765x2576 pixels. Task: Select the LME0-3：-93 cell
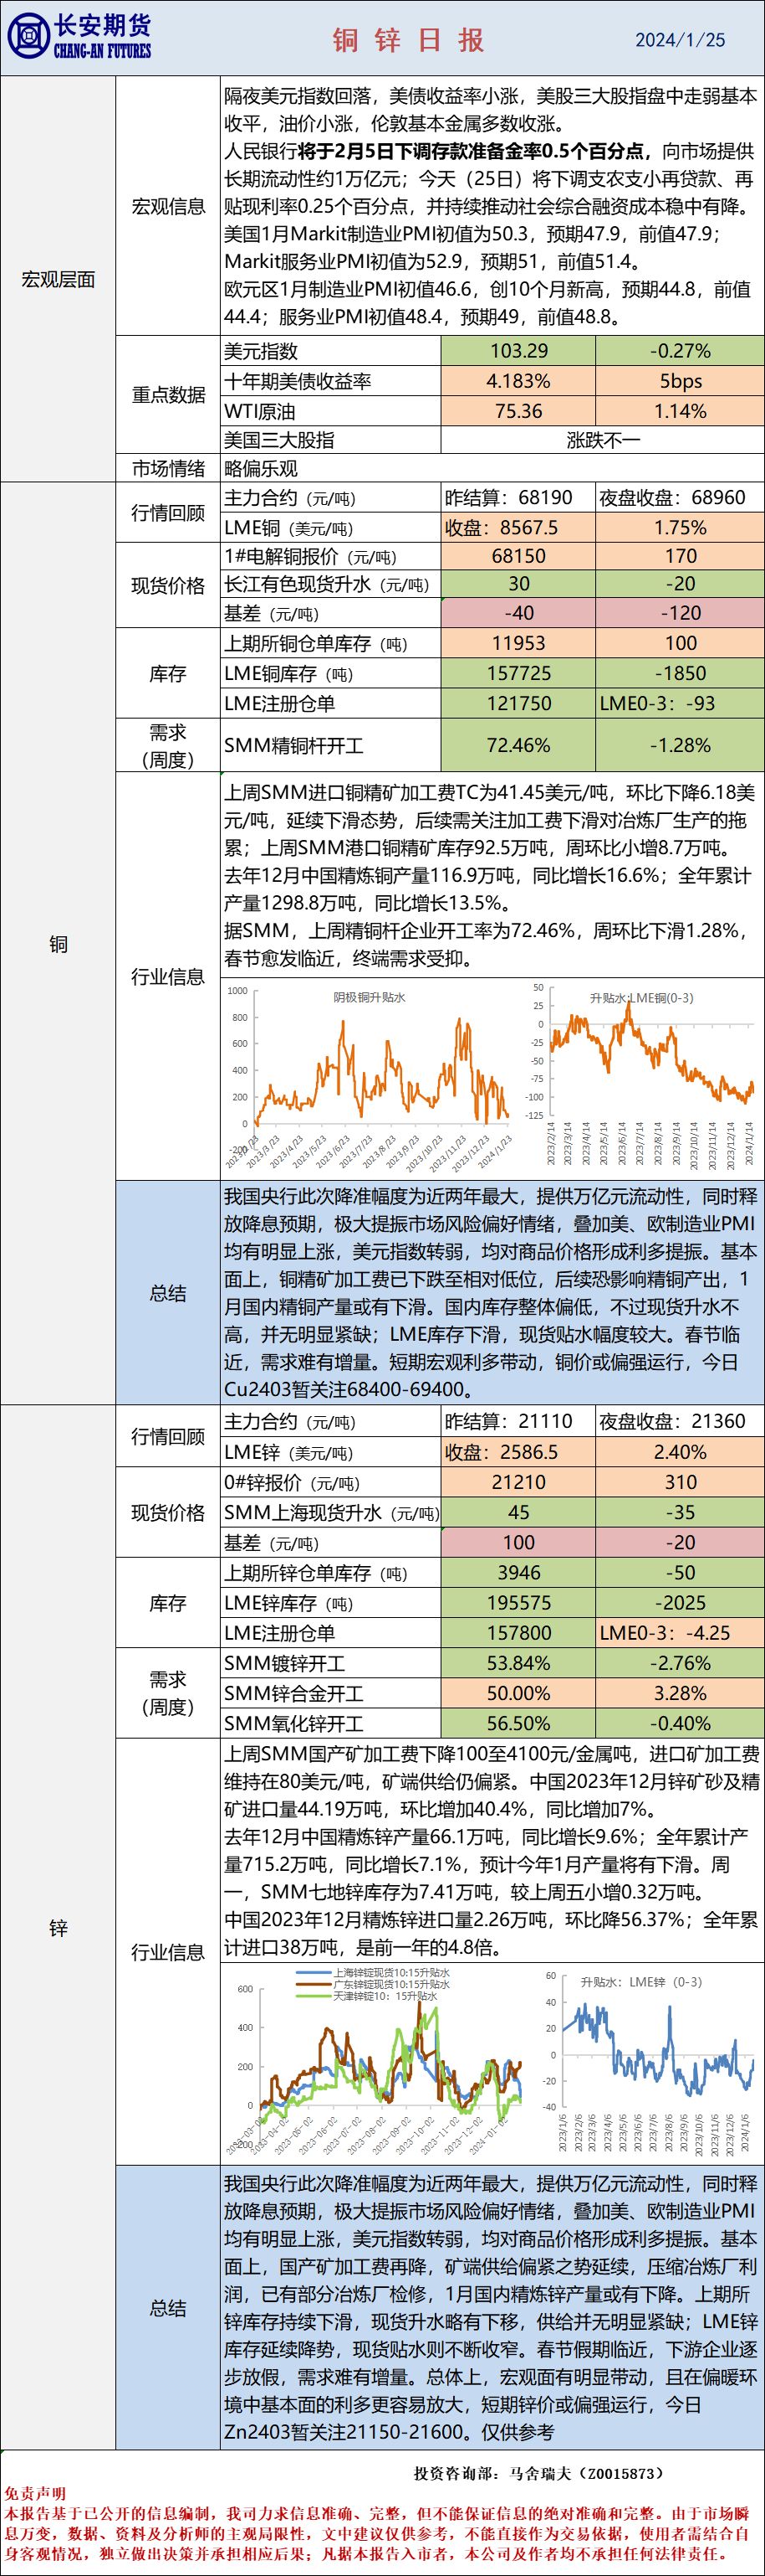point(680,703)
